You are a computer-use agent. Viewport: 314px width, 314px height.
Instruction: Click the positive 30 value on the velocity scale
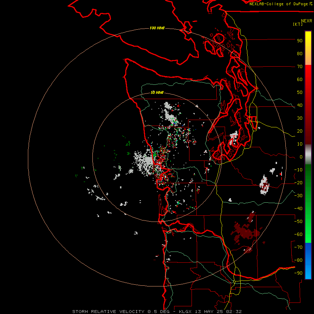pos(300,118)
